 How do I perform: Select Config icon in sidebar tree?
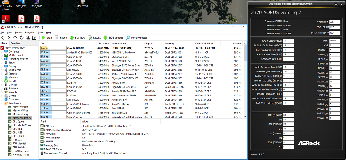point(6,96)
